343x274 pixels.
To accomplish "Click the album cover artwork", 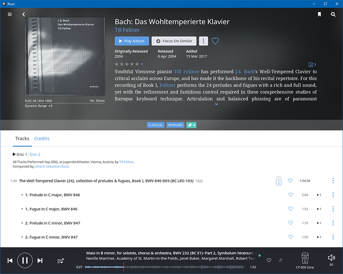I will pos(65,56).
